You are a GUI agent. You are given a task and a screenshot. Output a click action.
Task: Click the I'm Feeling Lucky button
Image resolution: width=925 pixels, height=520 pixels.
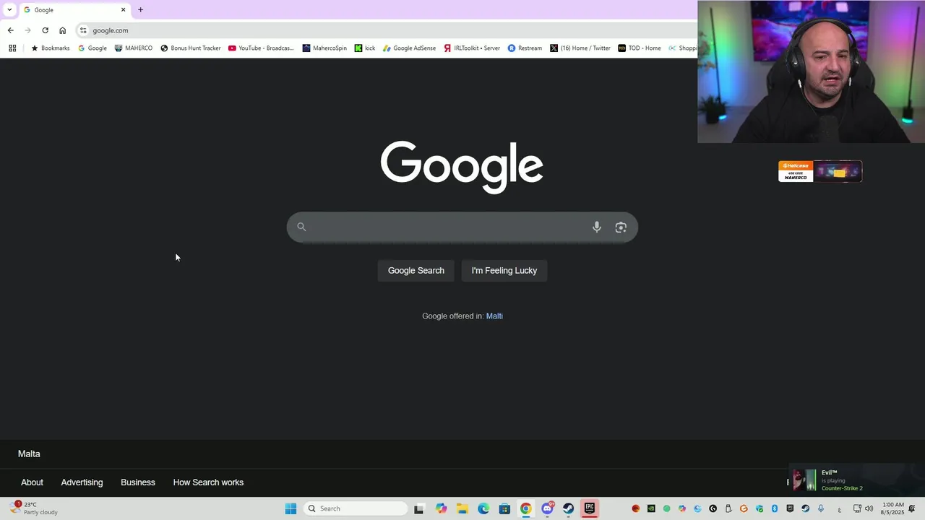(x=504, y=271)
